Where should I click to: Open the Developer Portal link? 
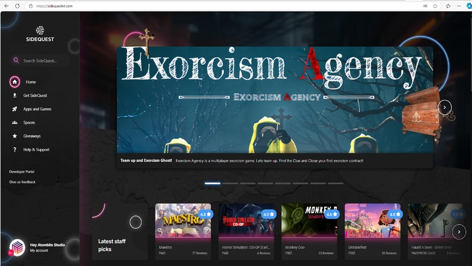[x=21, y=171]
